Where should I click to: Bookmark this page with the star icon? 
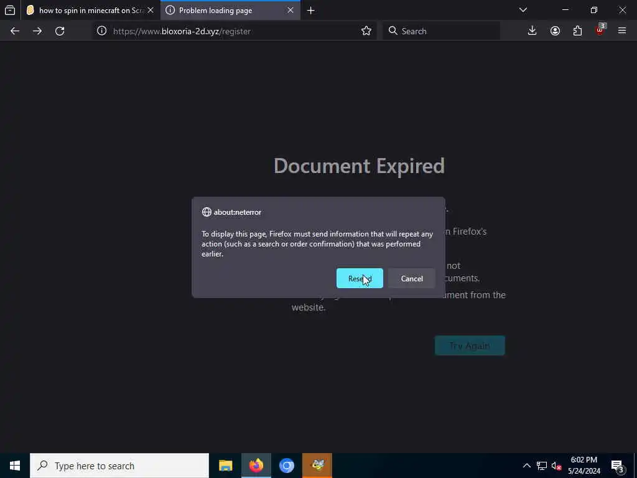point(366,31)
